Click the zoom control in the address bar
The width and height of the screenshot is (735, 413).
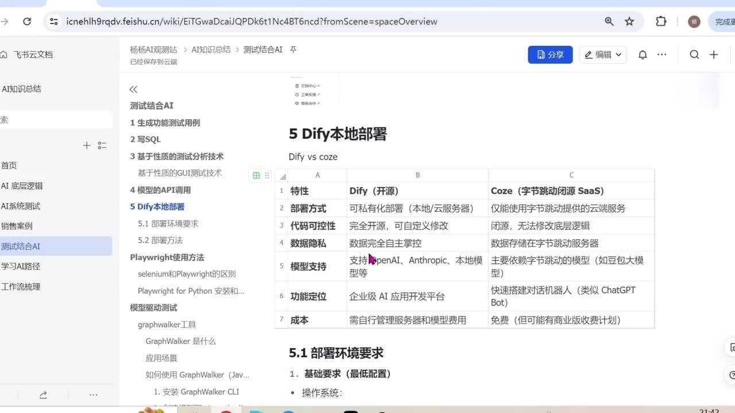click(608, 21)
